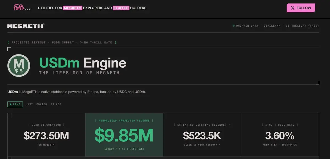Open the Fluffle Tools logo
This screenshot has height=159, width=330.
tap(22, 8)
